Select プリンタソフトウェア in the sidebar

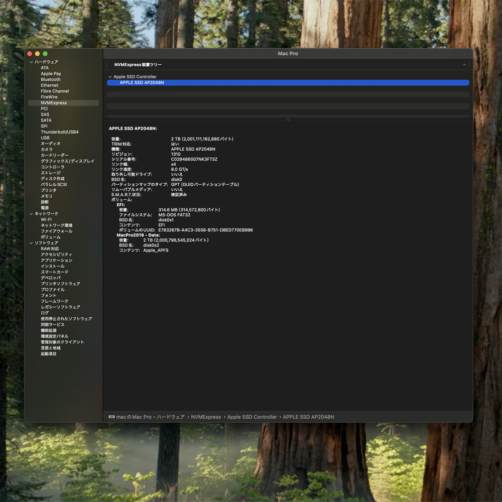point(60,283)
